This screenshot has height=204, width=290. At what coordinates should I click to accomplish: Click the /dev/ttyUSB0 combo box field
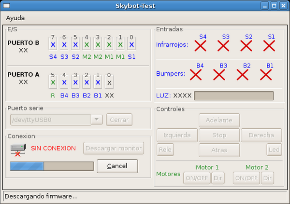[x=49, y=120]
